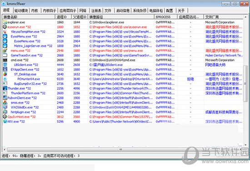Click process ID 9220
Image resolution: width=250 pixels, height=171 pixels.
point(60,79)
